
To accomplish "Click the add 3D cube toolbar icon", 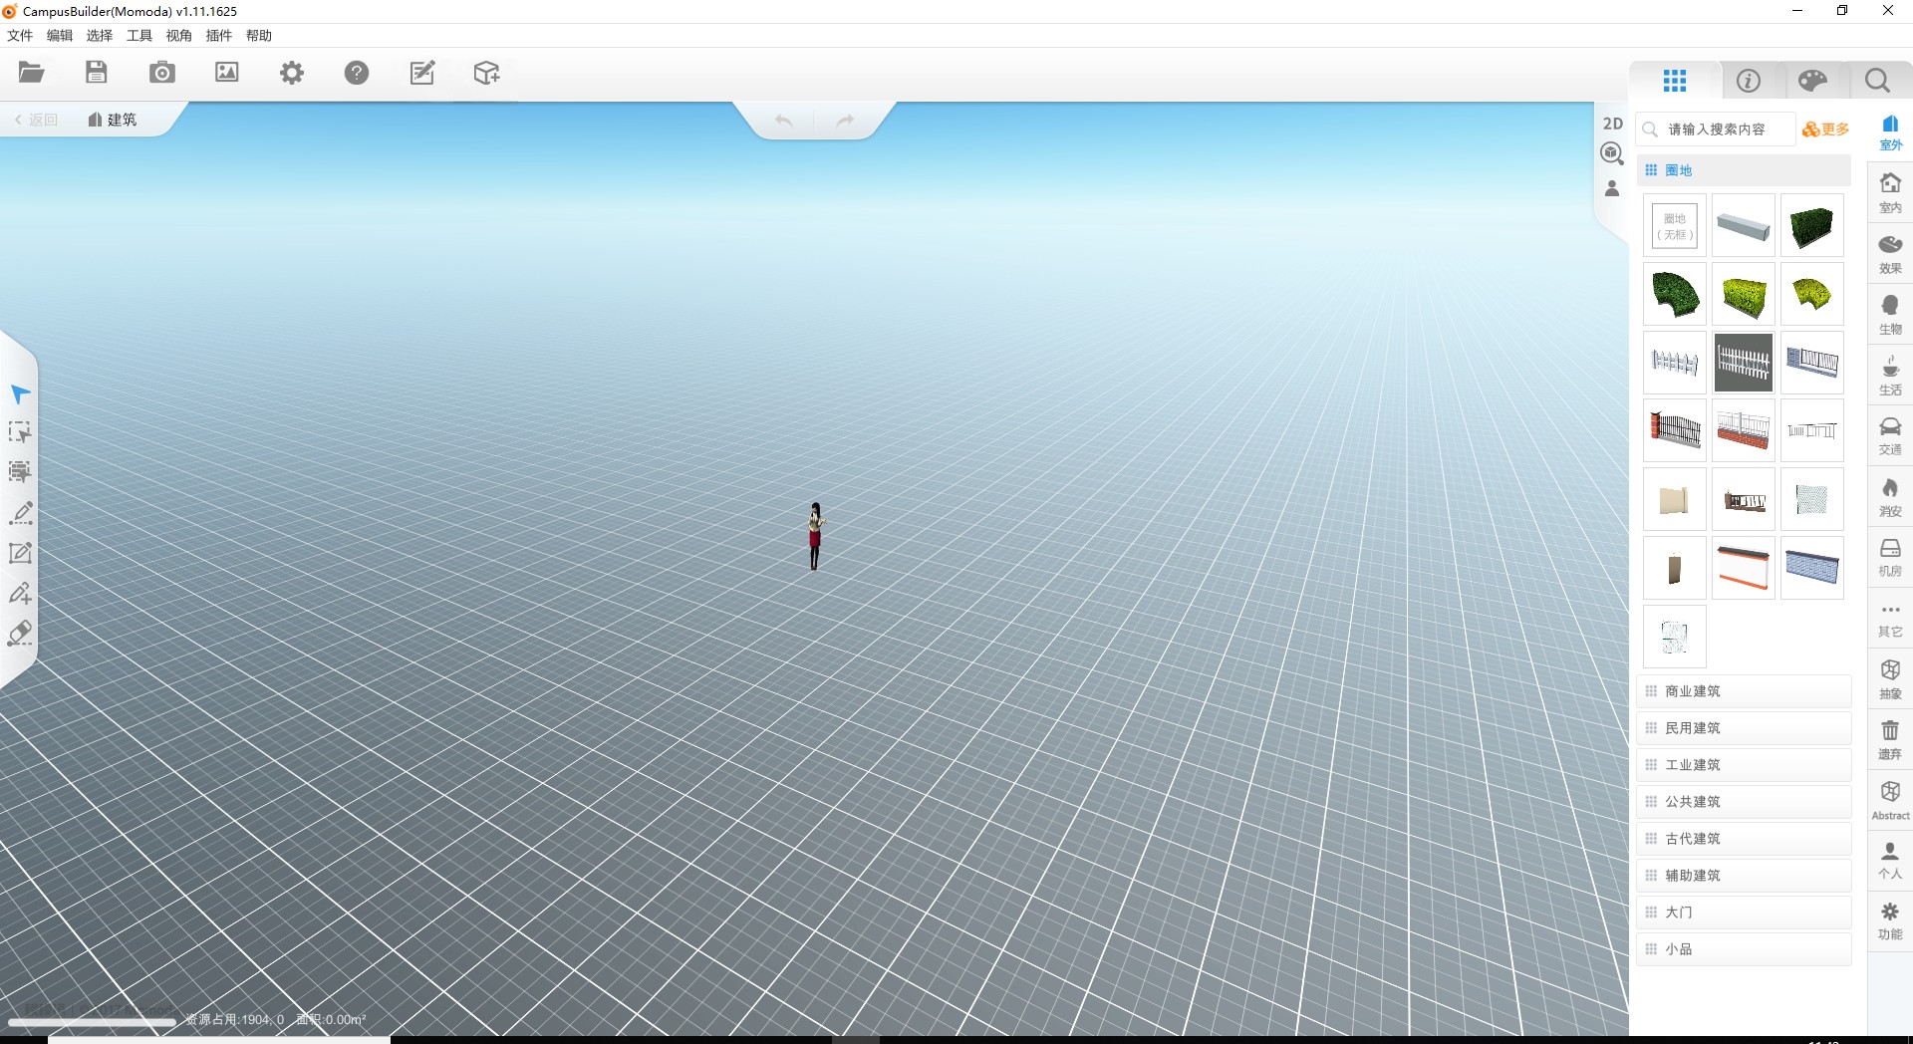I will pos(487,73).
